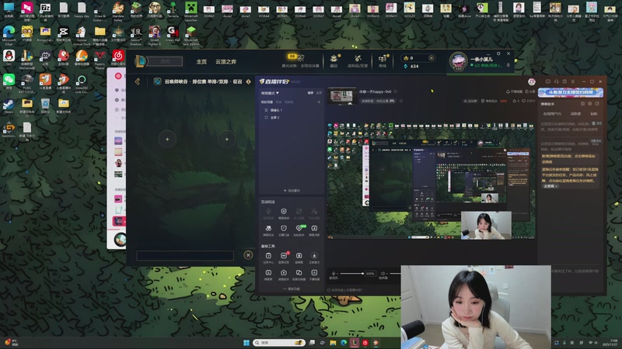Open the 弹幕玩法 gamepad tool
The height and width of the screenshot is (349, 622).
click(x=268, y=230)
